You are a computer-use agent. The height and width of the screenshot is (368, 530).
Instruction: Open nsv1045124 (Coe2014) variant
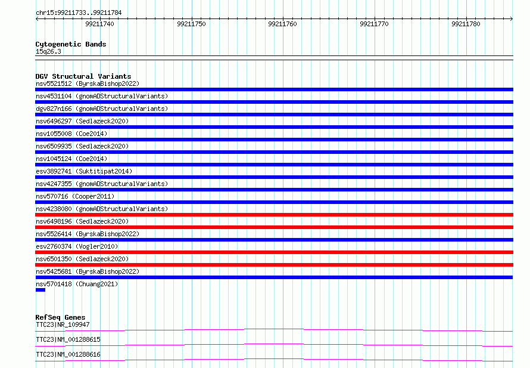71,159
